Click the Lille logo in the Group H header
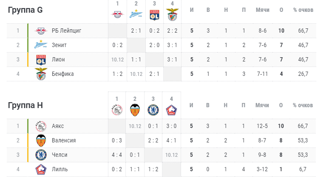 point(171,110)
